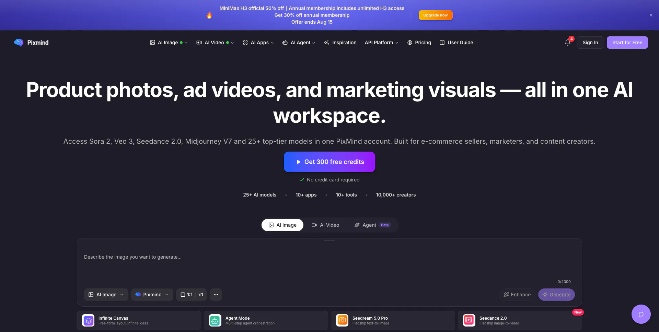Open the Pixmind model selector dropdown
This screenshot has height=332, width=659.
152,295
